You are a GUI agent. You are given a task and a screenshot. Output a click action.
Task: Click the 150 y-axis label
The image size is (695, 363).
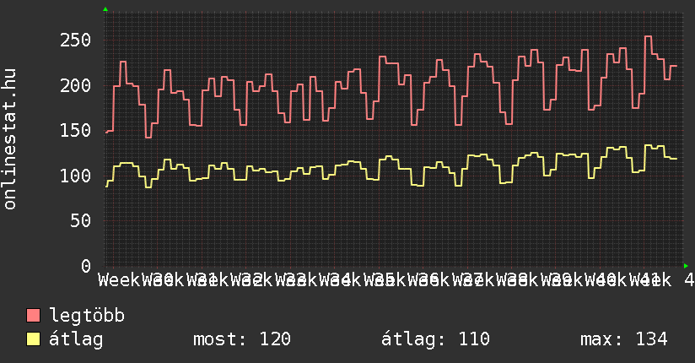74,131
